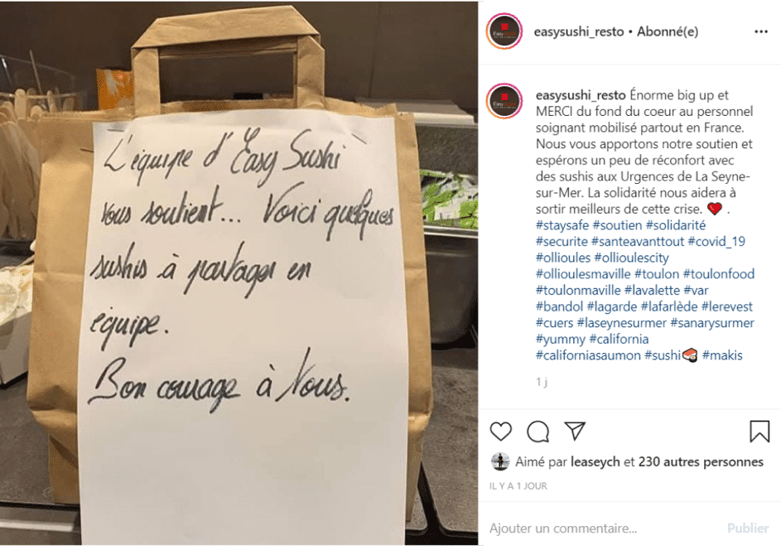This screenshot has height=550, width=781.
Task: Open the #makis hashtag
Action: click(x=722, y=355)
